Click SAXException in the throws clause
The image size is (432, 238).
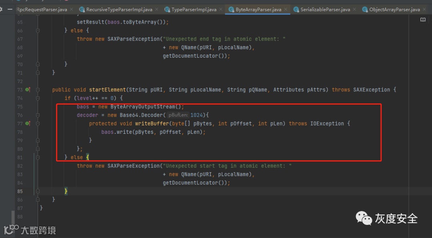point(372,90)
